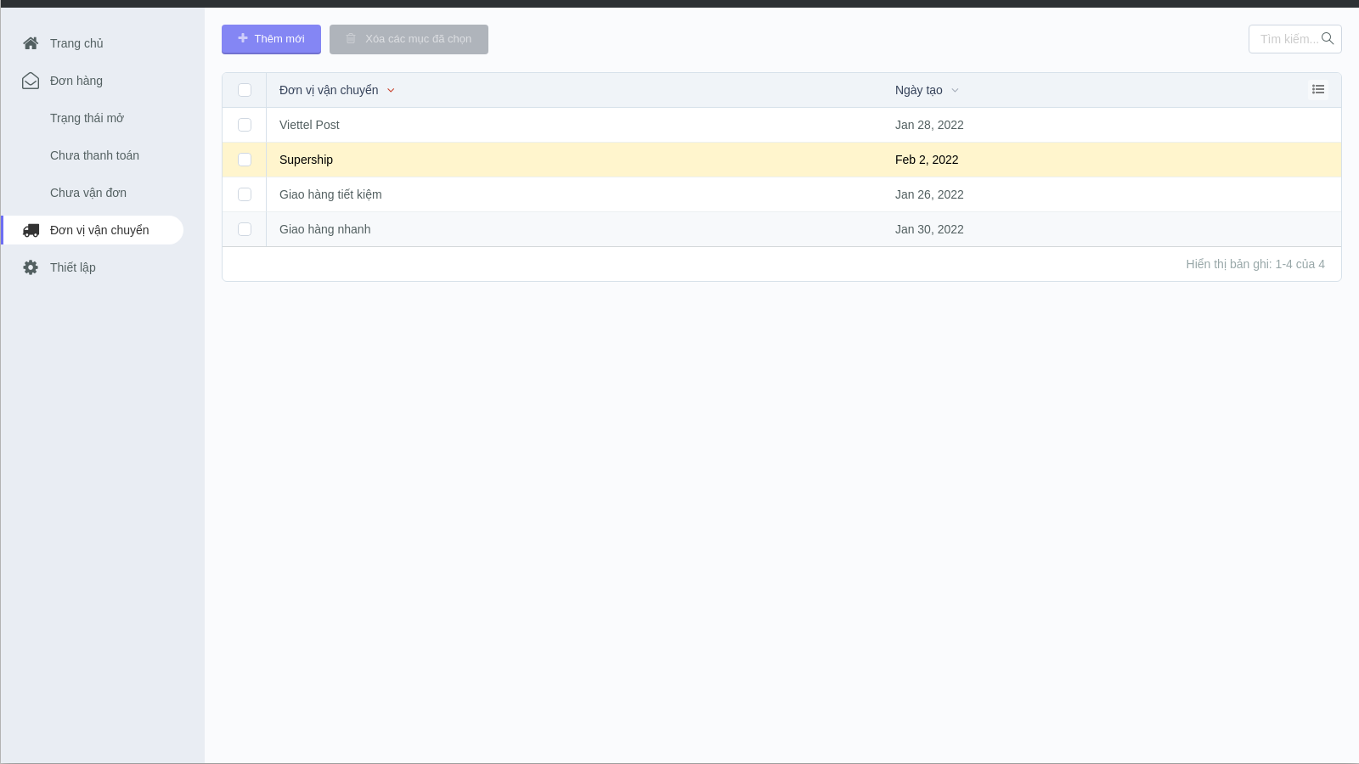1359x764 pixels.
Task: Click the truck icon in sidebar
Action: [31, 230]
